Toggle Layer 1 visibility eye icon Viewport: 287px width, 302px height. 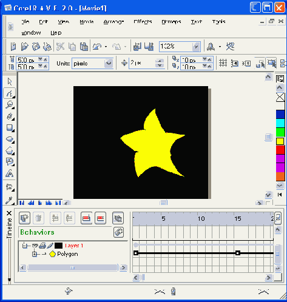click(35, 246)
